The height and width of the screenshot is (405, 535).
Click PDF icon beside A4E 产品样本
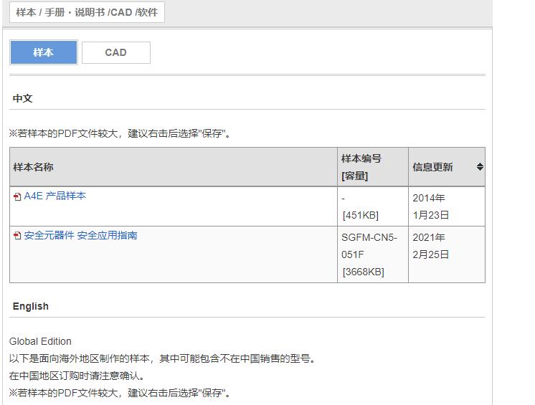[x=17, y=196]
